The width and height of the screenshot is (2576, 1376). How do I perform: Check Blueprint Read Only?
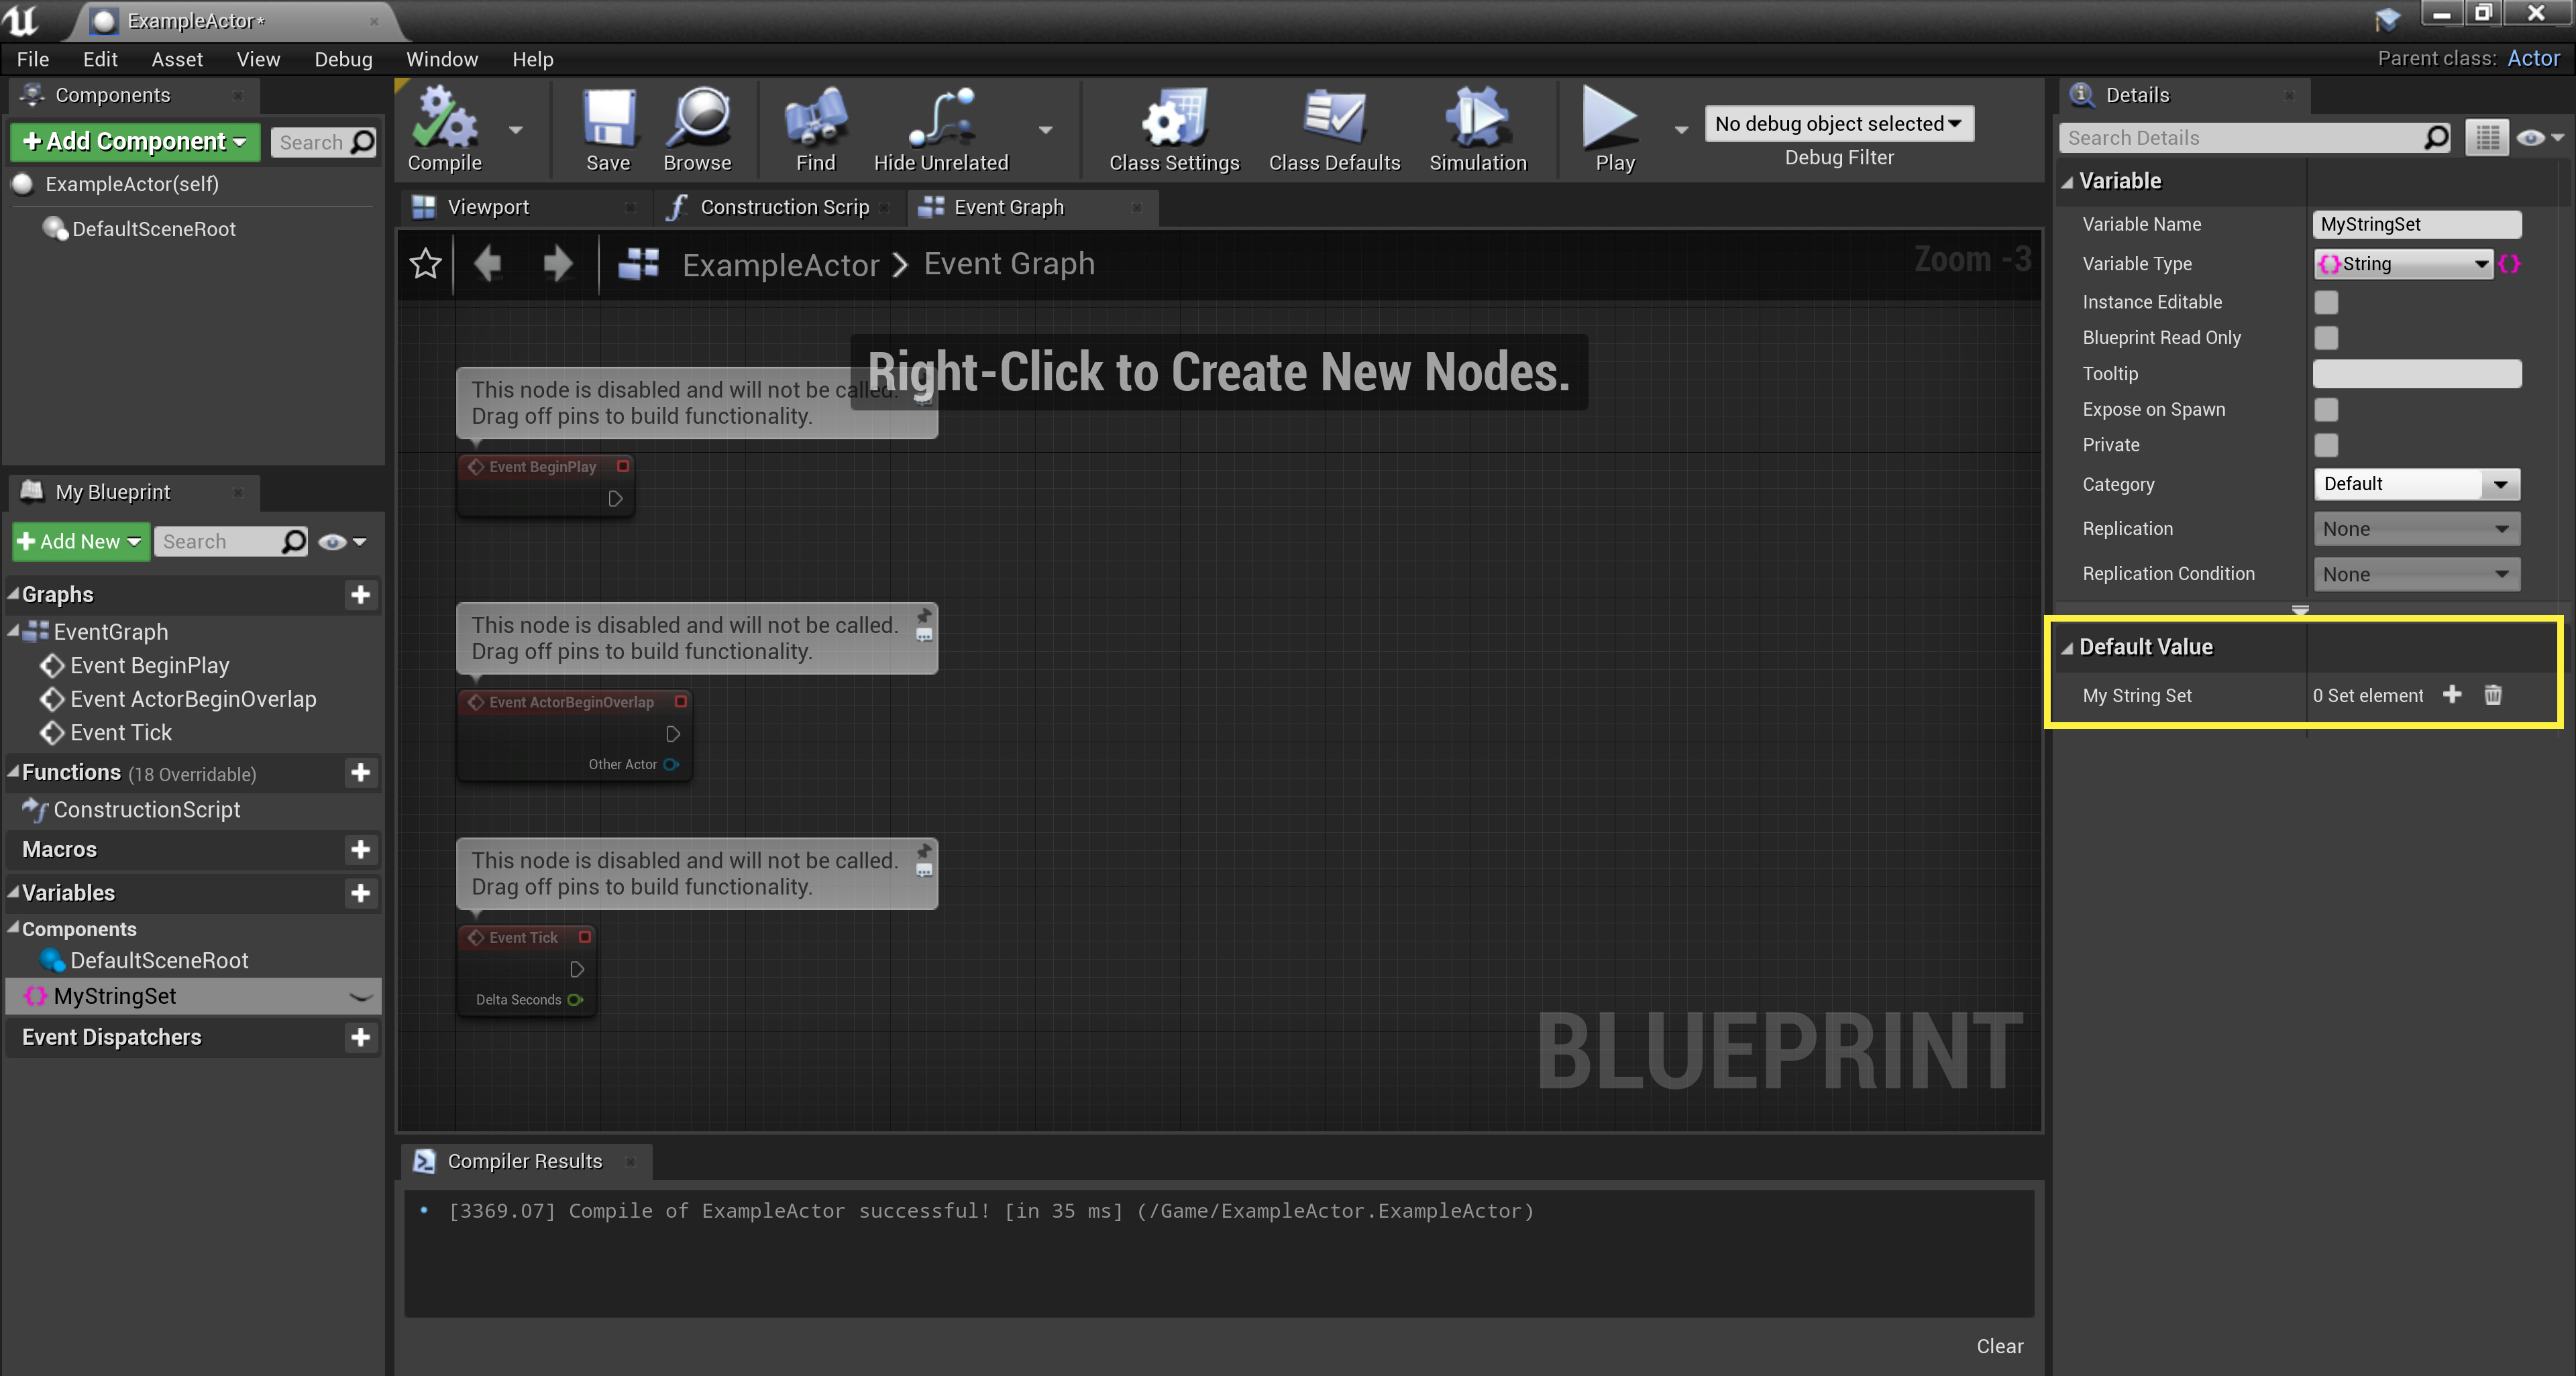pyautogui.click(x=2327, y=338)
